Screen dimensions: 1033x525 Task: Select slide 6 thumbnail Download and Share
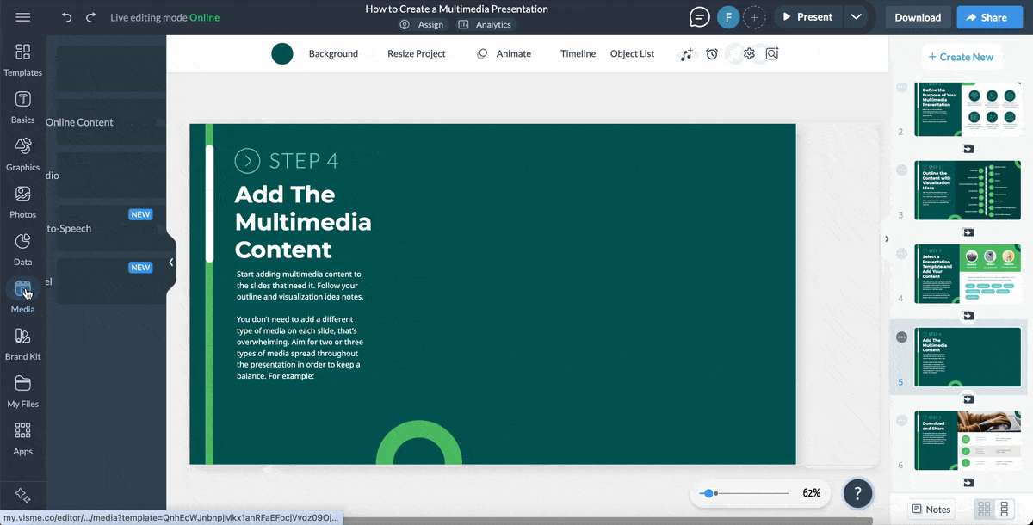click(968, 440)
